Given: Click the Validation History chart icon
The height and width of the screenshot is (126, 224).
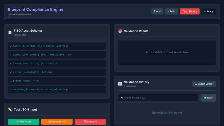Looking at the screenshot, I should coord(120,84).
